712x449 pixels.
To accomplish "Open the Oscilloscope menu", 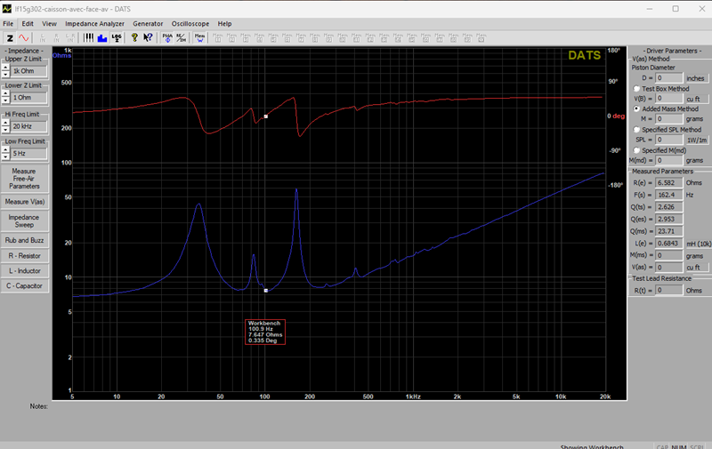I will click(x=190, y=24).
